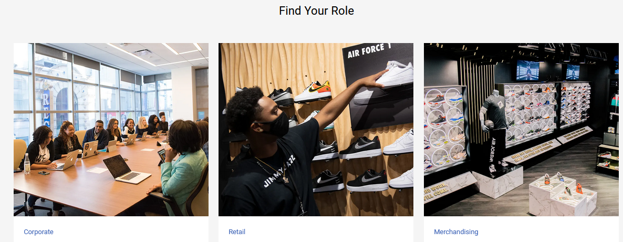Click the open laptop on the conference table

click(x=127, y=169)
